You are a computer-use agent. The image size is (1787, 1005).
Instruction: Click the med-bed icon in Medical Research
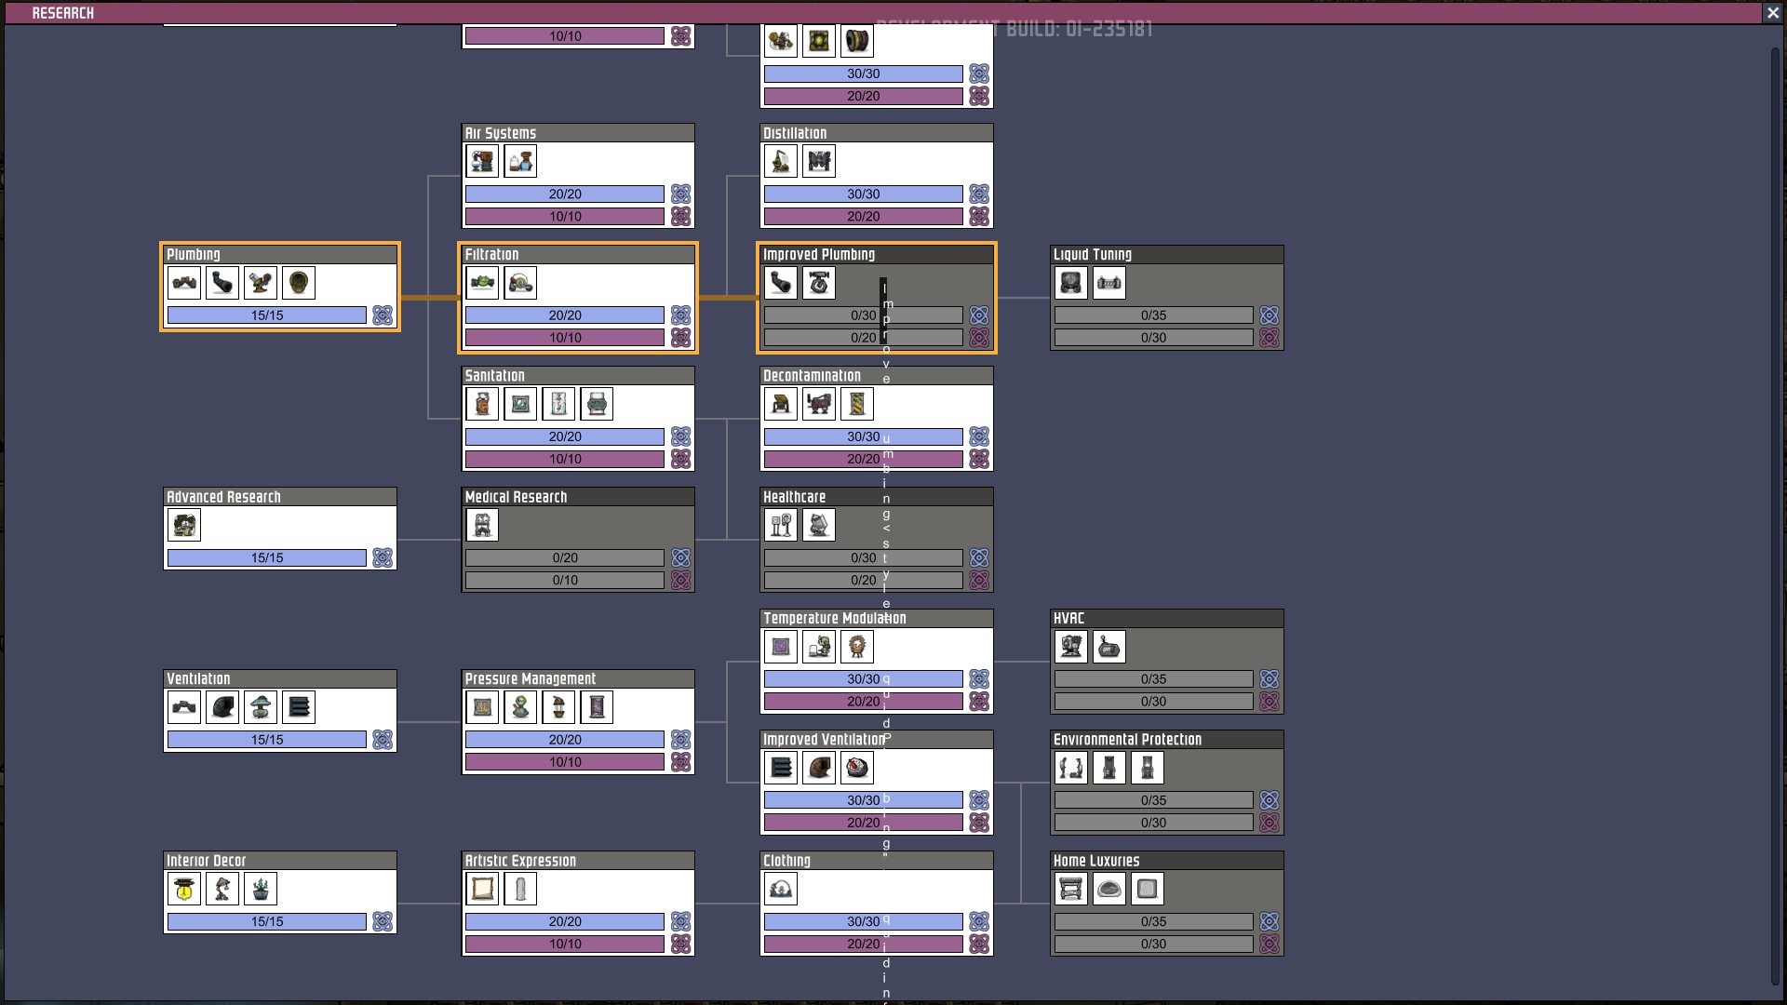482,525
